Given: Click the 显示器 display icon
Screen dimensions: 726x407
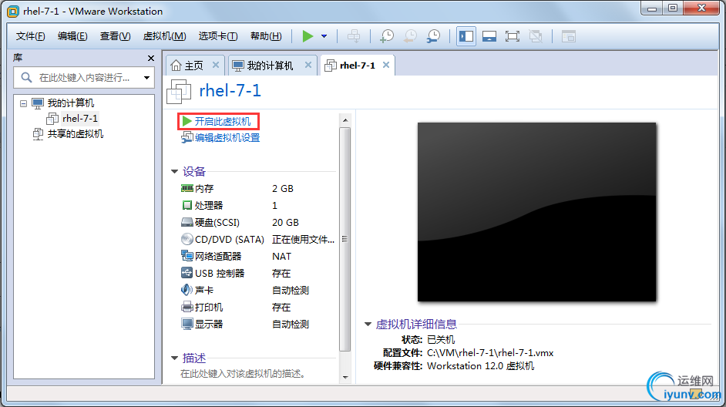Looking at the screenshot, I should (187, 324).
